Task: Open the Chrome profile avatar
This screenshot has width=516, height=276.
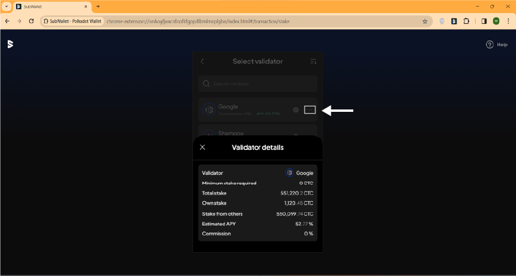Action: (x=496, y=21)
